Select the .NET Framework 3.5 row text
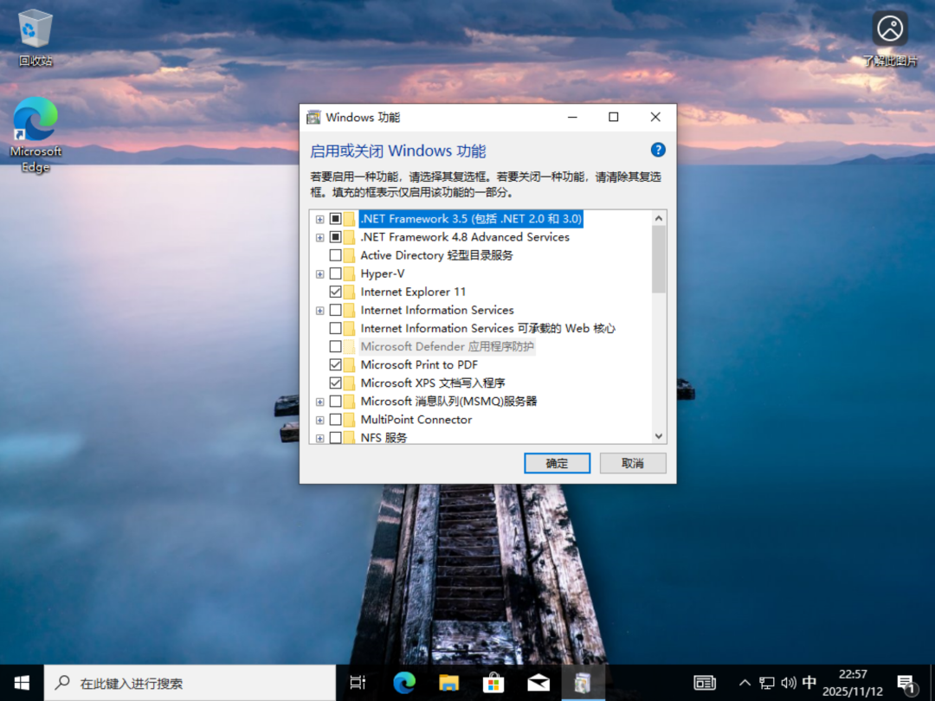The width and height of the screenshot is (935, 701). click(470, 219)
